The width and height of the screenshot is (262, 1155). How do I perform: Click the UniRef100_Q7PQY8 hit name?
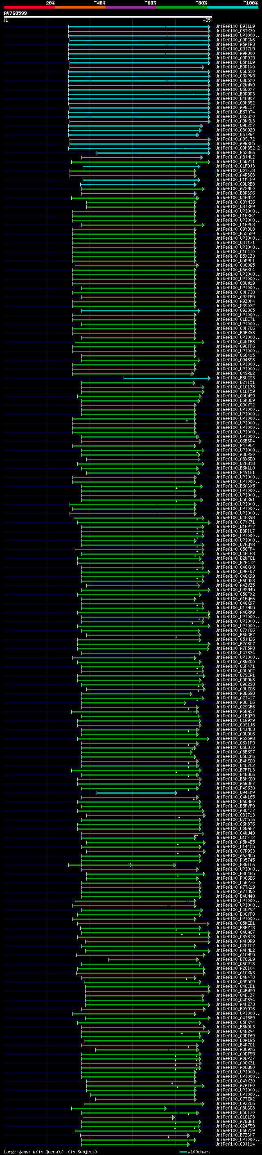(x=235, y=545)
